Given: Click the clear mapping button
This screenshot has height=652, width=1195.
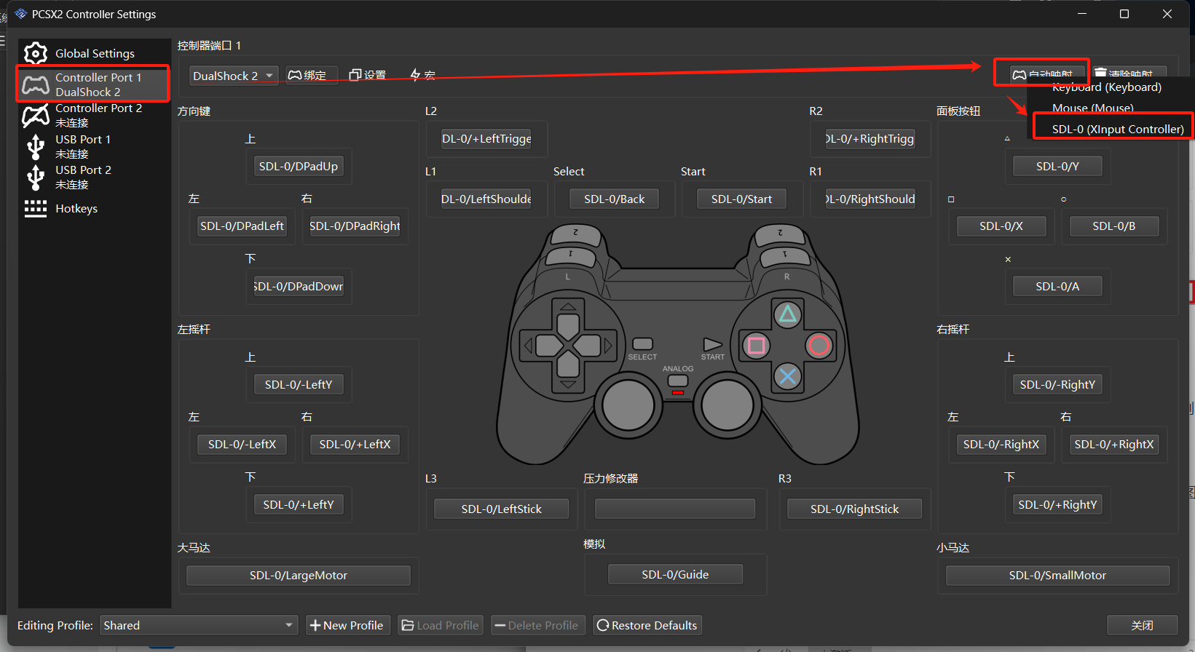Looking at the screenshot, I should tap(1130, 73).
